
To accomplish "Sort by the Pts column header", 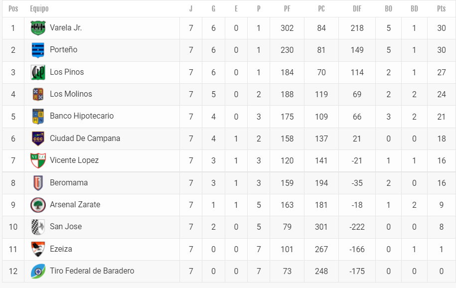I will coord(441,9).
